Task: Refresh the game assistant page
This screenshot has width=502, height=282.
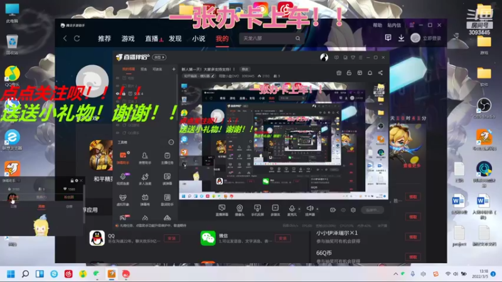Action: click(77, 38)
